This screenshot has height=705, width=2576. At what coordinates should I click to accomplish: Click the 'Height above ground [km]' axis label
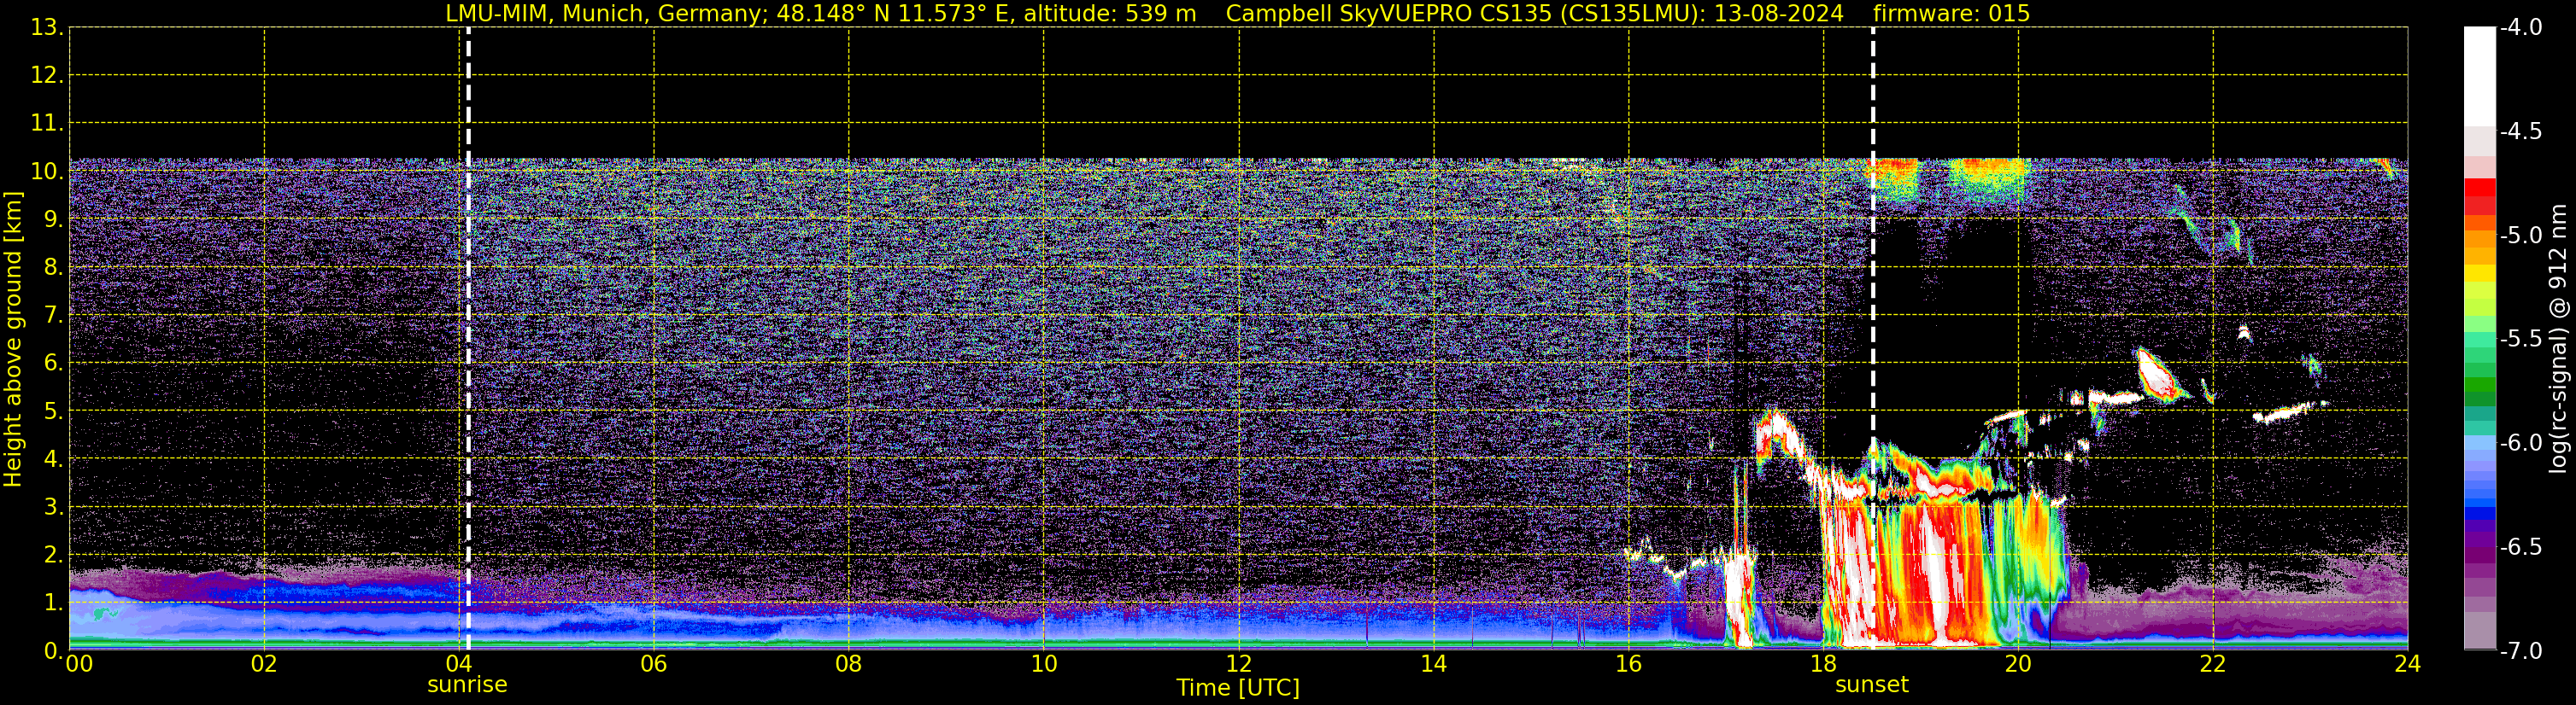coord(12,340)
